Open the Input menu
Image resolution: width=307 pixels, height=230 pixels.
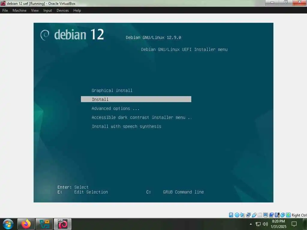click(x=48, y=10)
